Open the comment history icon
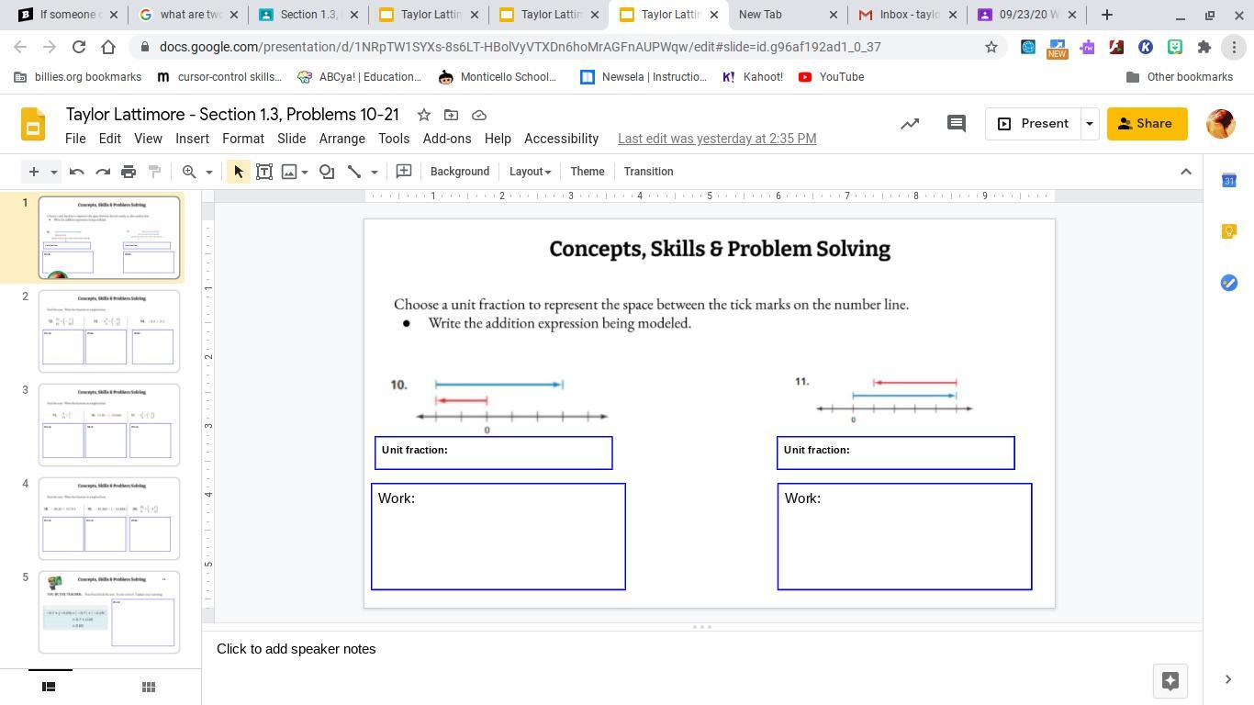 (956, 124)
